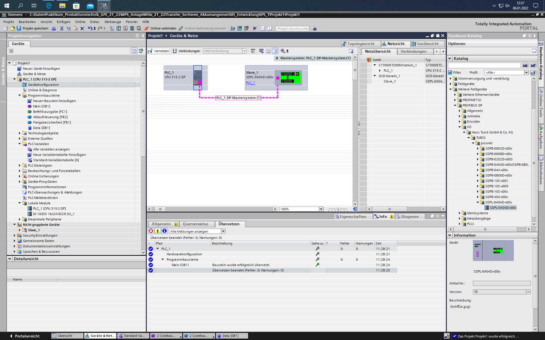
Task: Open the Alle Meldungen anzeigen dropdown
Action: click(223, 231)
